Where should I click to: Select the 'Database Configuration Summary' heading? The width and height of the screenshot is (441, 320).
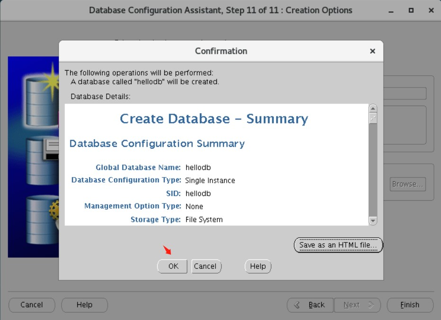[x=157, y=143]
